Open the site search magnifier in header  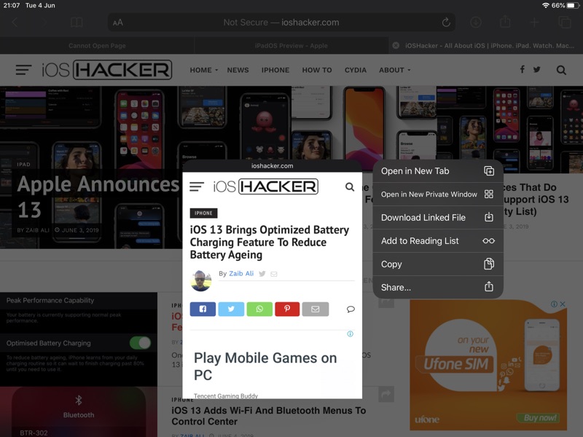coord(561,70)
